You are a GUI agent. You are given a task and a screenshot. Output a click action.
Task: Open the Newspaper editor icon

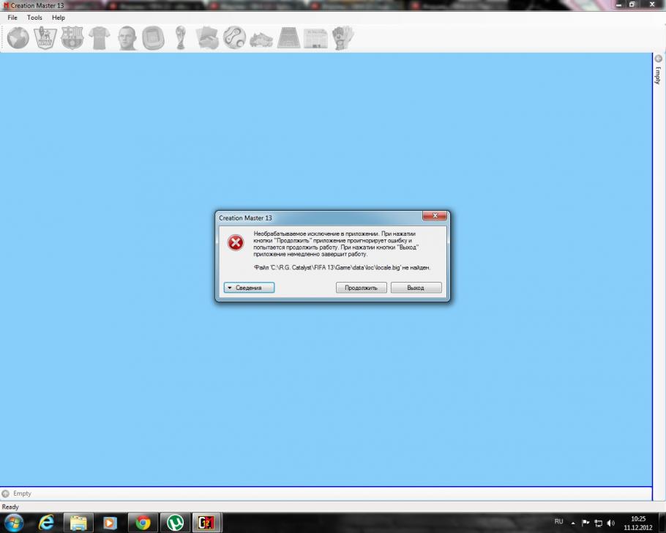coord(315,38)
